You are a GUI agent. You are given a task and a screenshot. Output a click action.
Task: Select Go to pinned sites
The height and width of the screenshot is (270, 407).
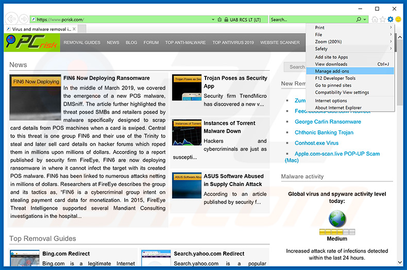tap(350, 85)
